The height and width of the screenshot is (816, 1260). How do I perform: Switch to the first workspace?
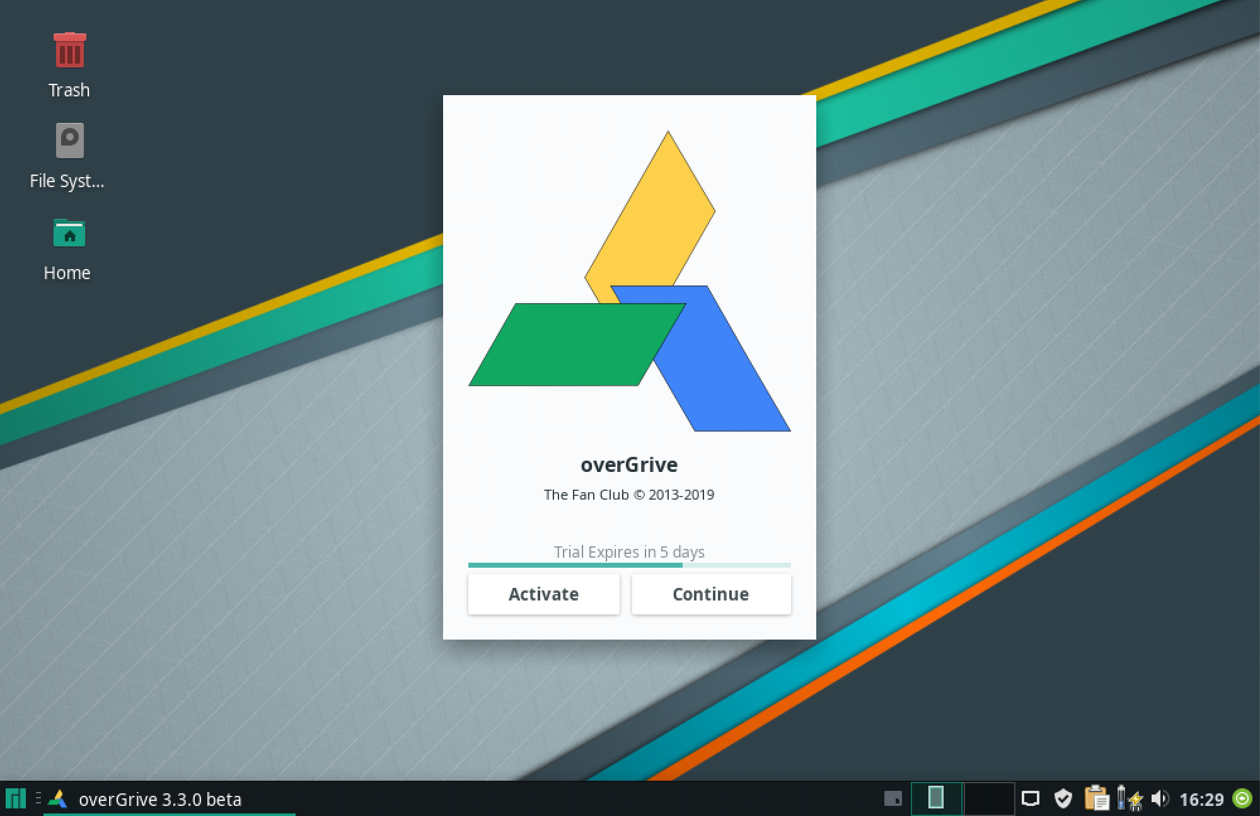[936, 798]
